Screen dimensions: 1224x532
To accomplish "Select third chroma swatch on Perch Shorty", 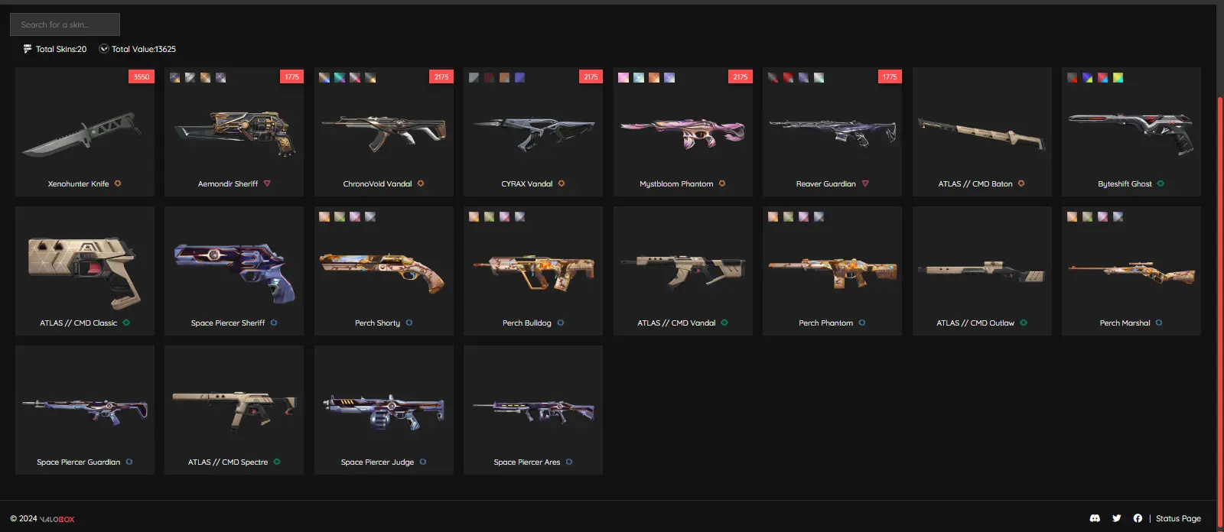I will 355,216.
